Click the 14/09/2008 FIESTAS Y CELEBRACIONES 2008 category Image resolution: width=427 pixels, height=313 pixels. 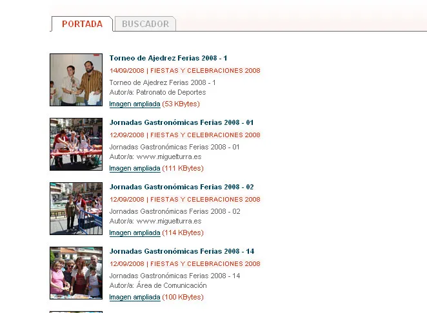[x=185, y=70]
